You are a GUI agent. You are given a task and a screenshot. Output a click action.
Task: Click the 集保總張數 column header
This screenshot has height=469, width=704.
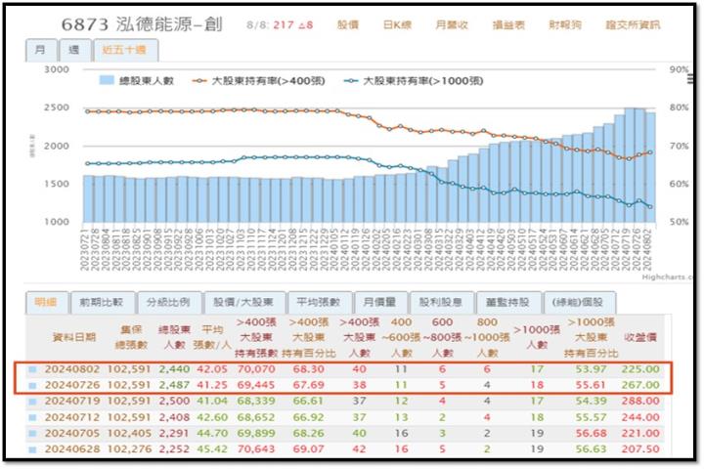pos(131,337)
